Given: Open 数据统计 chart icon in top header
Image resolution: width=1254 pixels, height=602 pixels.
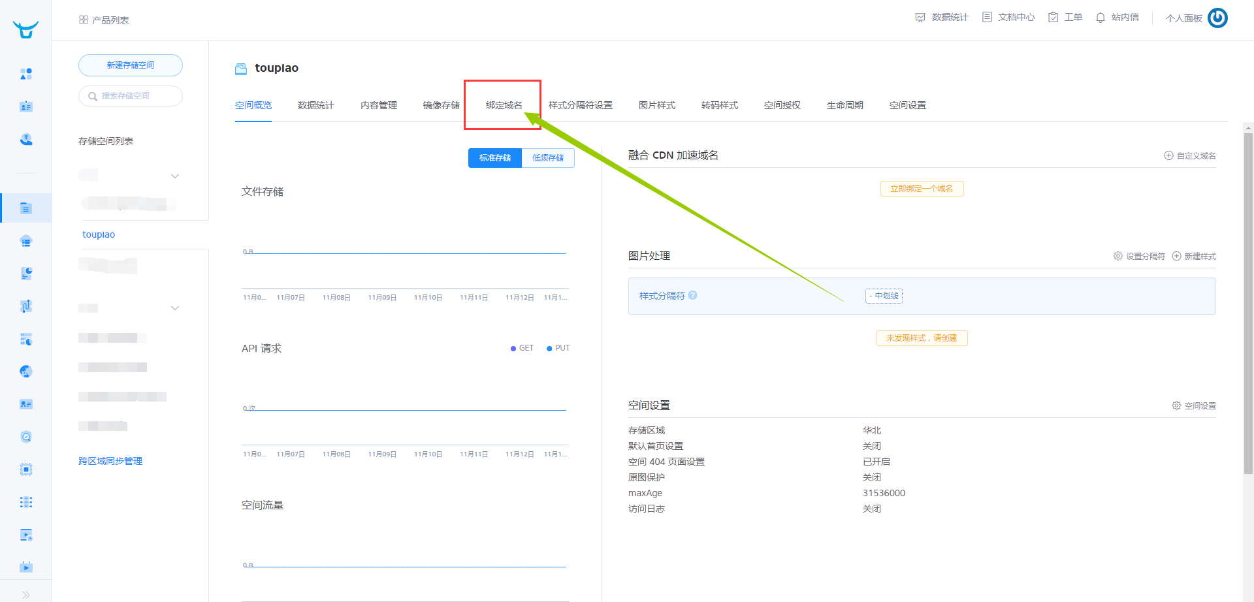Looking at the screenshot, I should tap(942, 18).
